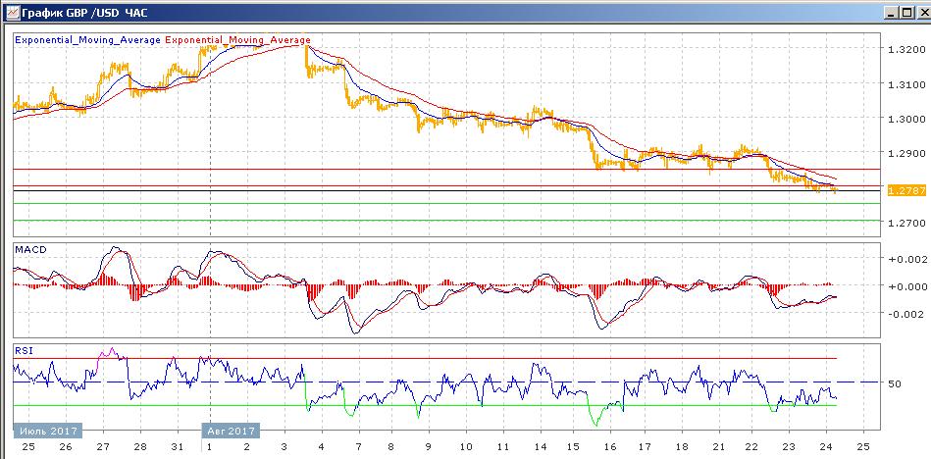Select the blue Exponential_Moving_Average legend label
The image size is (931, 459).
pyautogui.click(x=87, y=40)
